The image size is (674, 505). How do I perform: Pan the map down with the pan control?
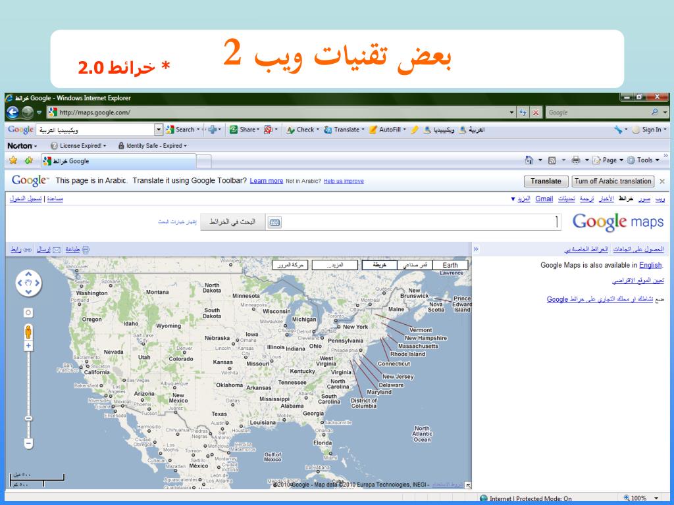coord(28,291)
